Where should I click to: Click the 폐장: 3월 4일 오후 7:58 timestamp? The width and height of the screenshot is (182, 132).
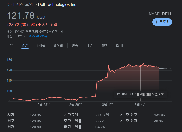point(28,31)
